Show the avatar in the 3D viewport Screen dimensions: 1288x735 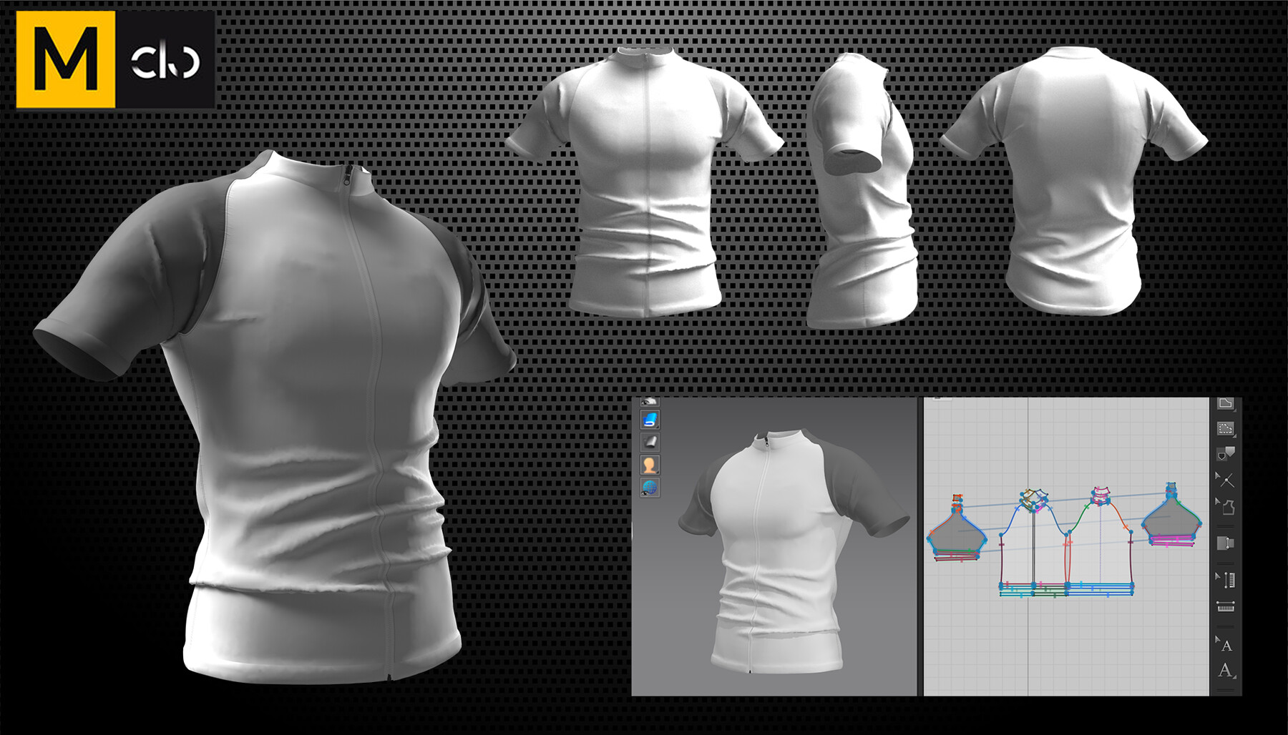tap(650, 464)
